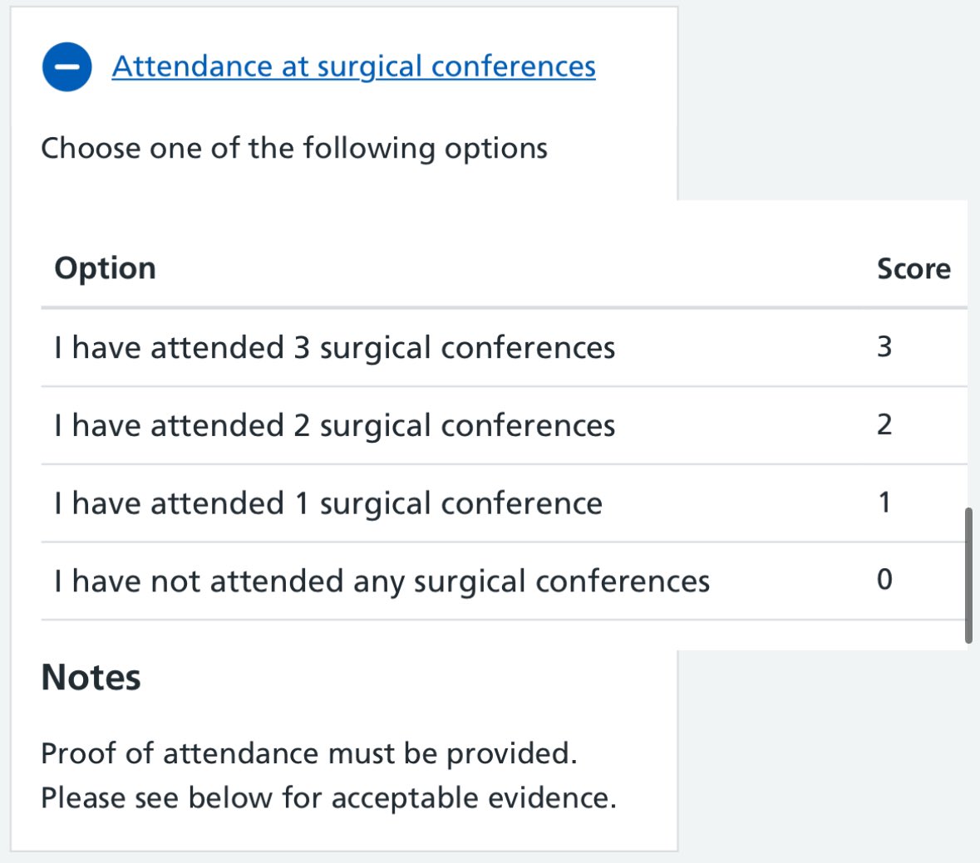Select the 'attended 3 surgical conferences' row text

click(334, 347)
